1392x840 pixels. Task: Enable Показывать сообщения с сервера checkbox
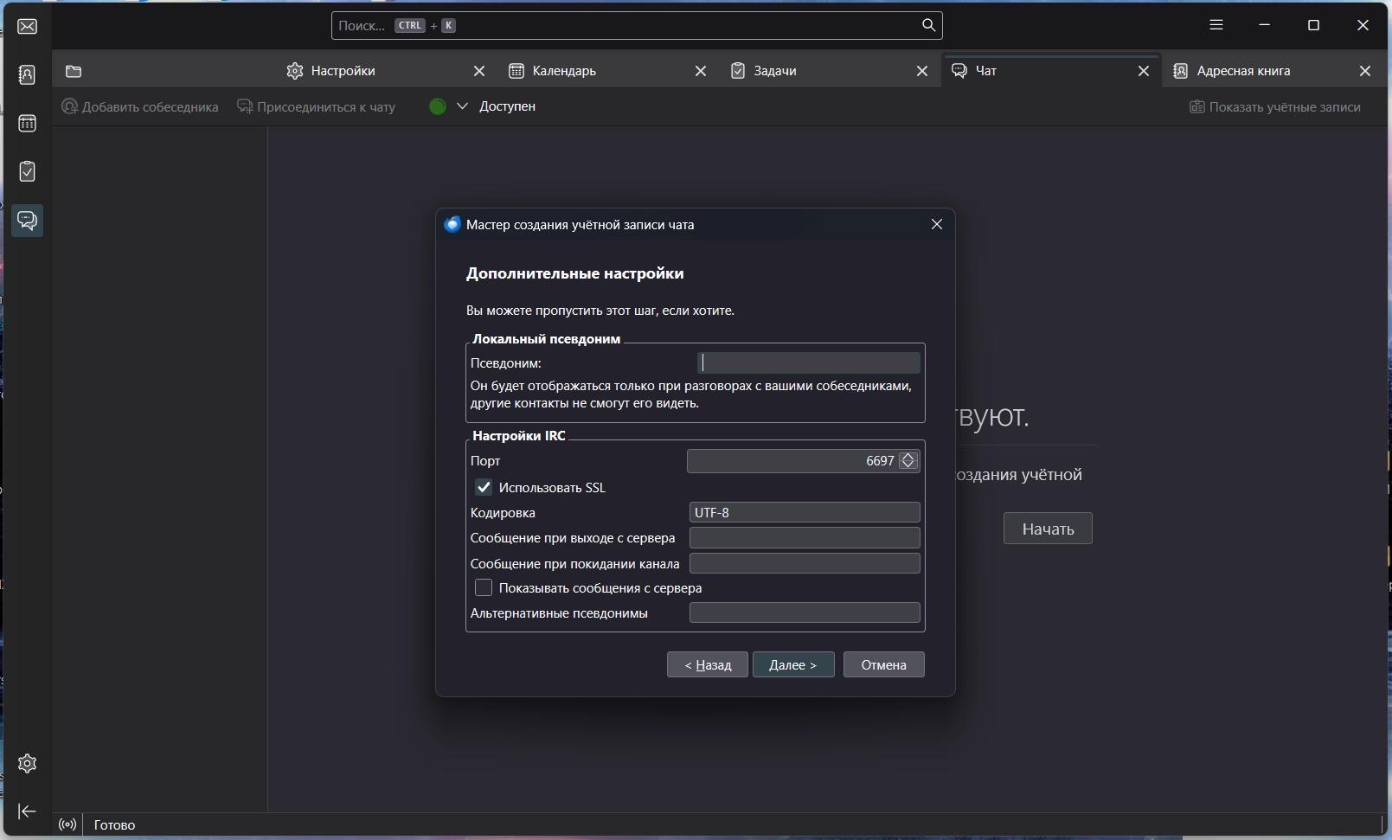click(484, 588)
